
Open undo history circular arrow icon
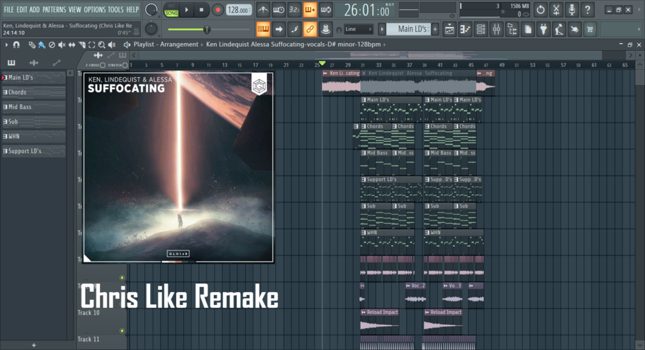tap(540, 10)
